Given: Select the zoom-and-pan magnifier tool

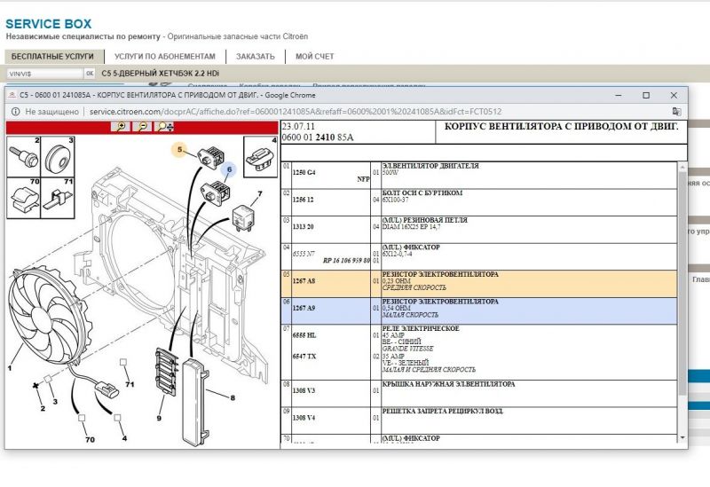Looking at the screenshot, I should 164,127.
